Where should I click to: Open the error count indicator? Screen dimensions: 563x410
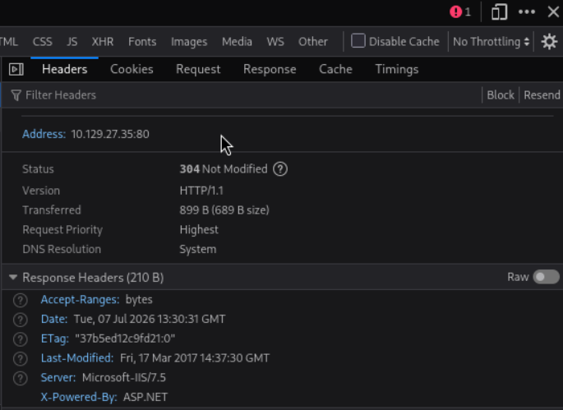[460, 12]
